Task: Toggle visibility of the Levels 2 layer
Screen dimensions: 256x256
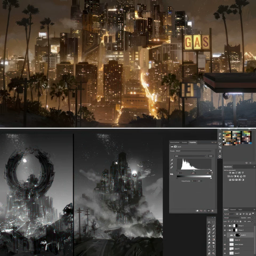Action: click(x=225, y=235)
